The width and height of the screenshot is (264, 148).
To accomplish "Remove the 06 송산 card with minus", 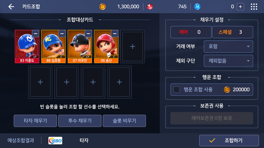I will point(115,34).
